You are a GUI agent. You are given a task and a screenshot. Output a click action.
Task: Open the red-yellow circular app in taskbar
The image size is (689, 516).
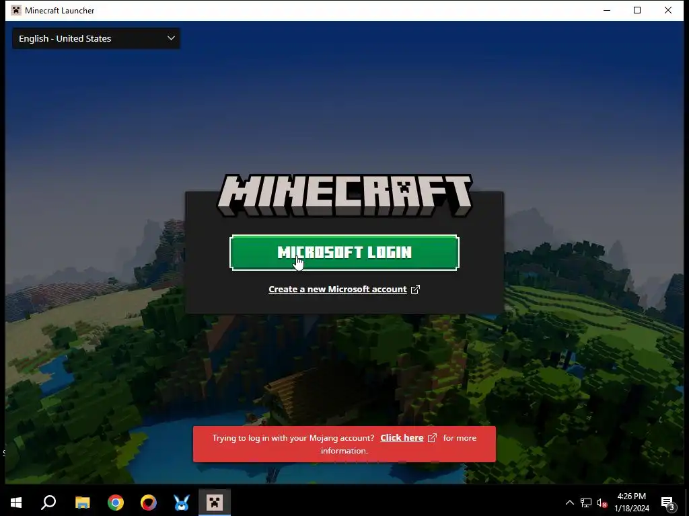149,503
